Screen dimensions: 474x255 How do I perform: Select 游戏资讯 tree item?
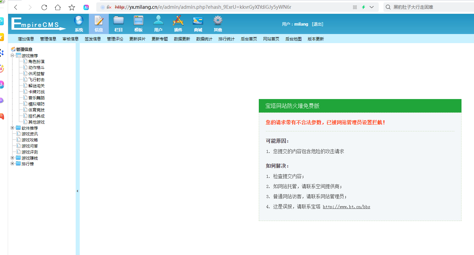point(30,134)
